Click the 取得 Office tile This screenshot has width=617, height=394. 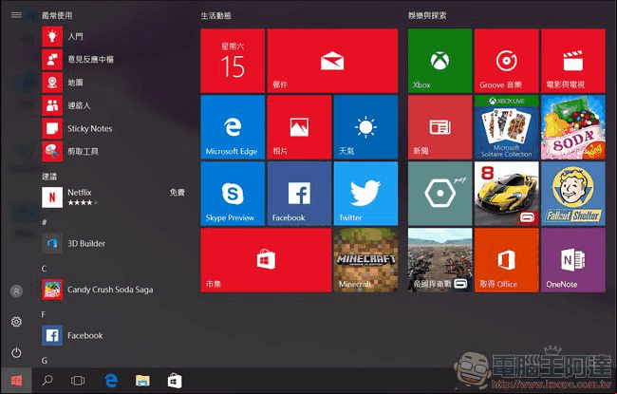[x=507, y=260]
